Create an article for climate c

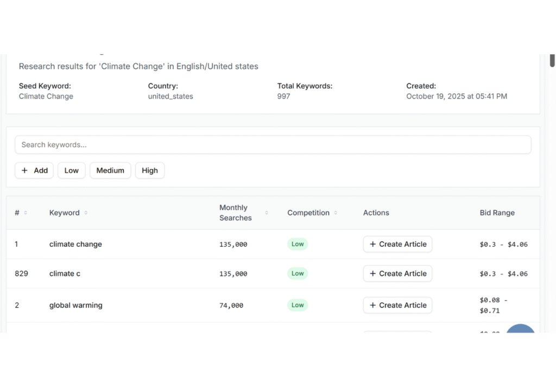[x=397, y=273]
